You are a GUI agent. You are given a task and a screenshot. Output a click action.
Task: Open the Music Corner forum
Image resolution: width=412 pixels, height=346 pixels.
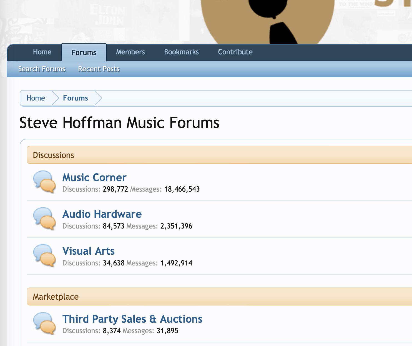tap(94, 177)
